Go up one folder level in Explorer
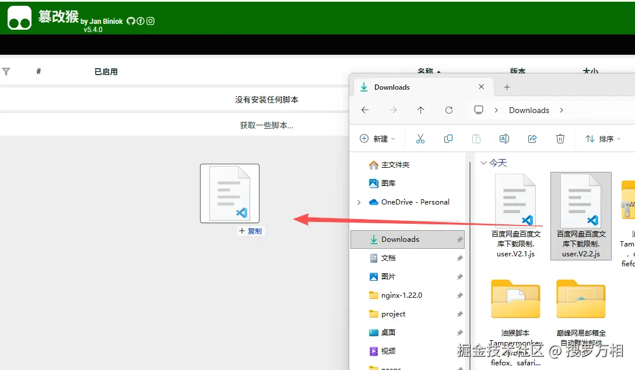 pyautogui.click(x=421, y=110)
